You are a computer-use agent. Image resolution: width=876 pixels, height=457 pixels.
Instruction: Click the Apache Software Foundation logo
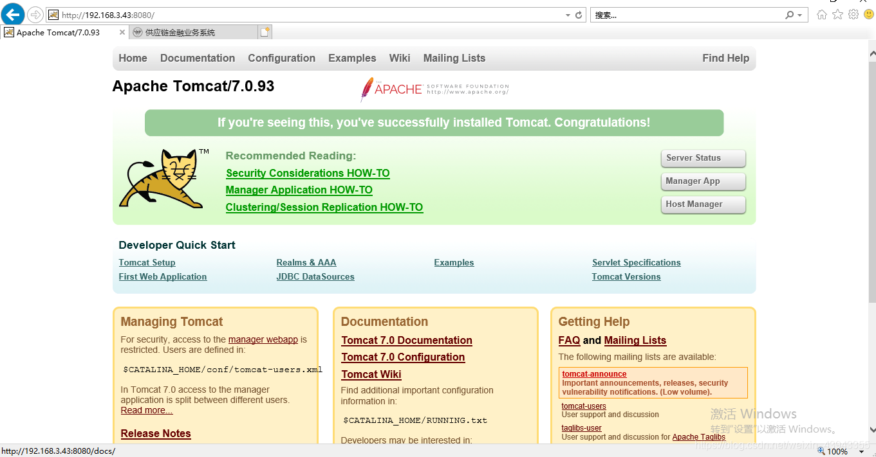tap(434, 89)
